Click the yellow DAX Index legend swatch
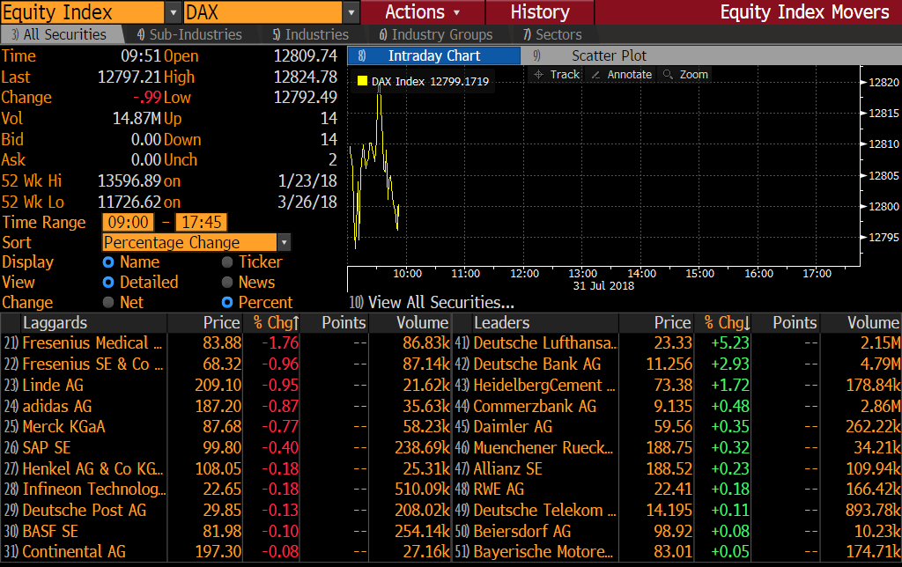This screenshot has width=902, height=567. [362, 82]
